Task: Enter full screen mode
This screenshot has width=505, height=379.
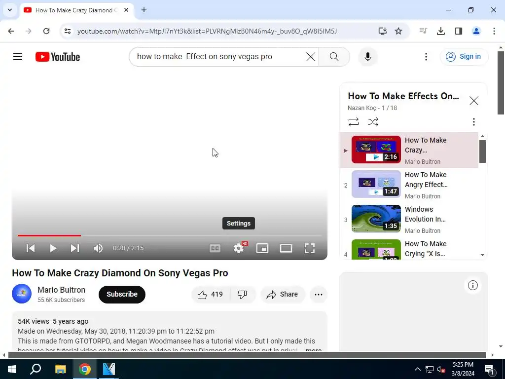Action: (310, 248)
